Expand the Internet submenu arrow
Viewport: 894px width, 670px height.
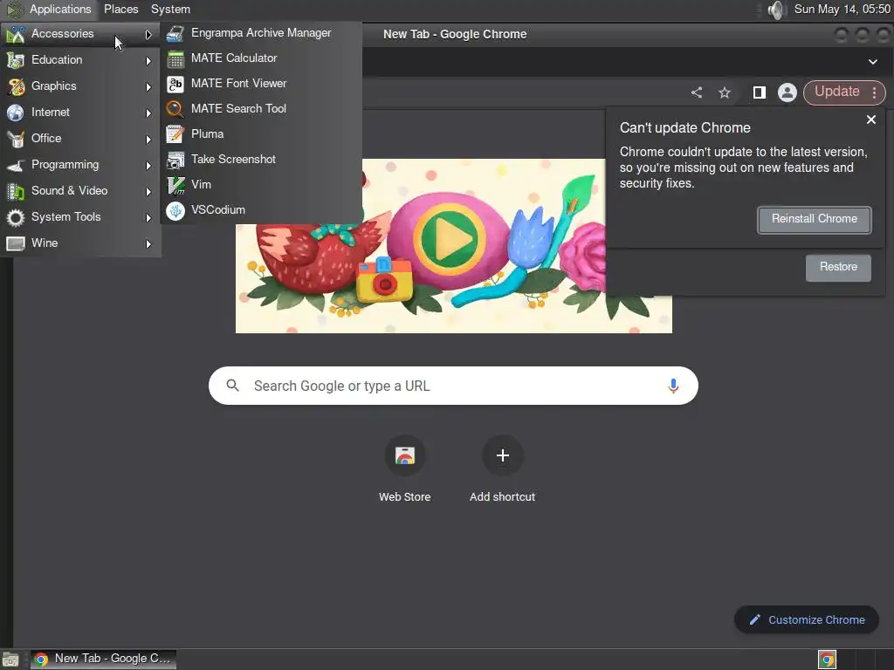pyautogui.click(x=148, y=113)
